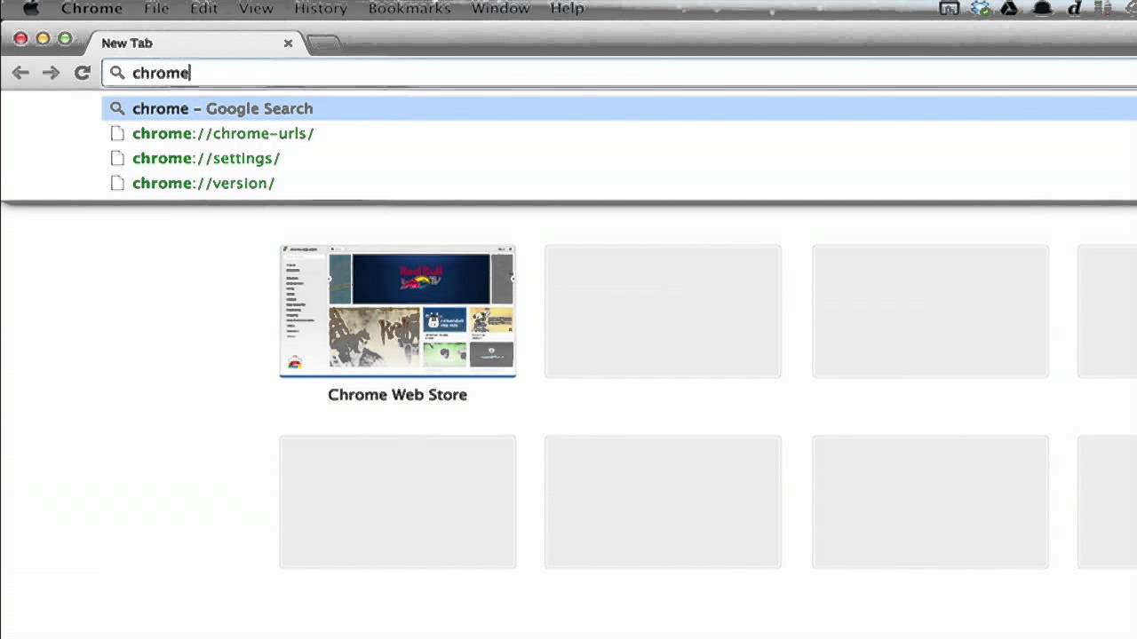This screenshot has width=1137, height=639.
Task: Click magnifier icon beside Google Search suggestion
Action: point(117,108)
